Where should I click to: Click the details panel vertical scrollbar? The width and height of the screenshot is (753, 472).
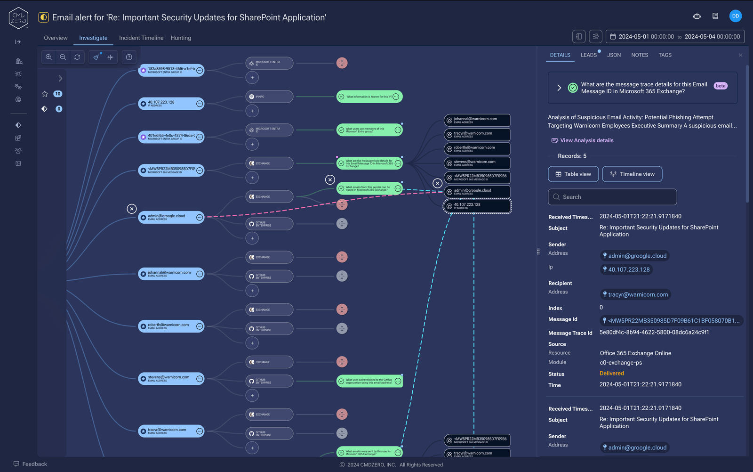(x=747, y=134)
